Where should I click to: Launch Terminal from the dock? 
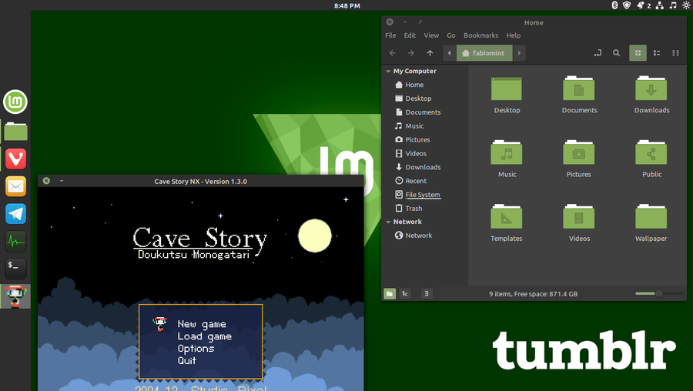point(15,268)
